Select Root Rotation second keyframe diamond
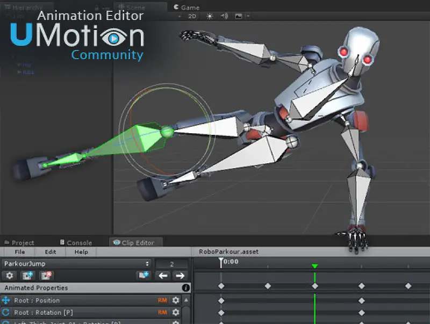This screenshot has width=430, height=324. [x=361, y=313]
